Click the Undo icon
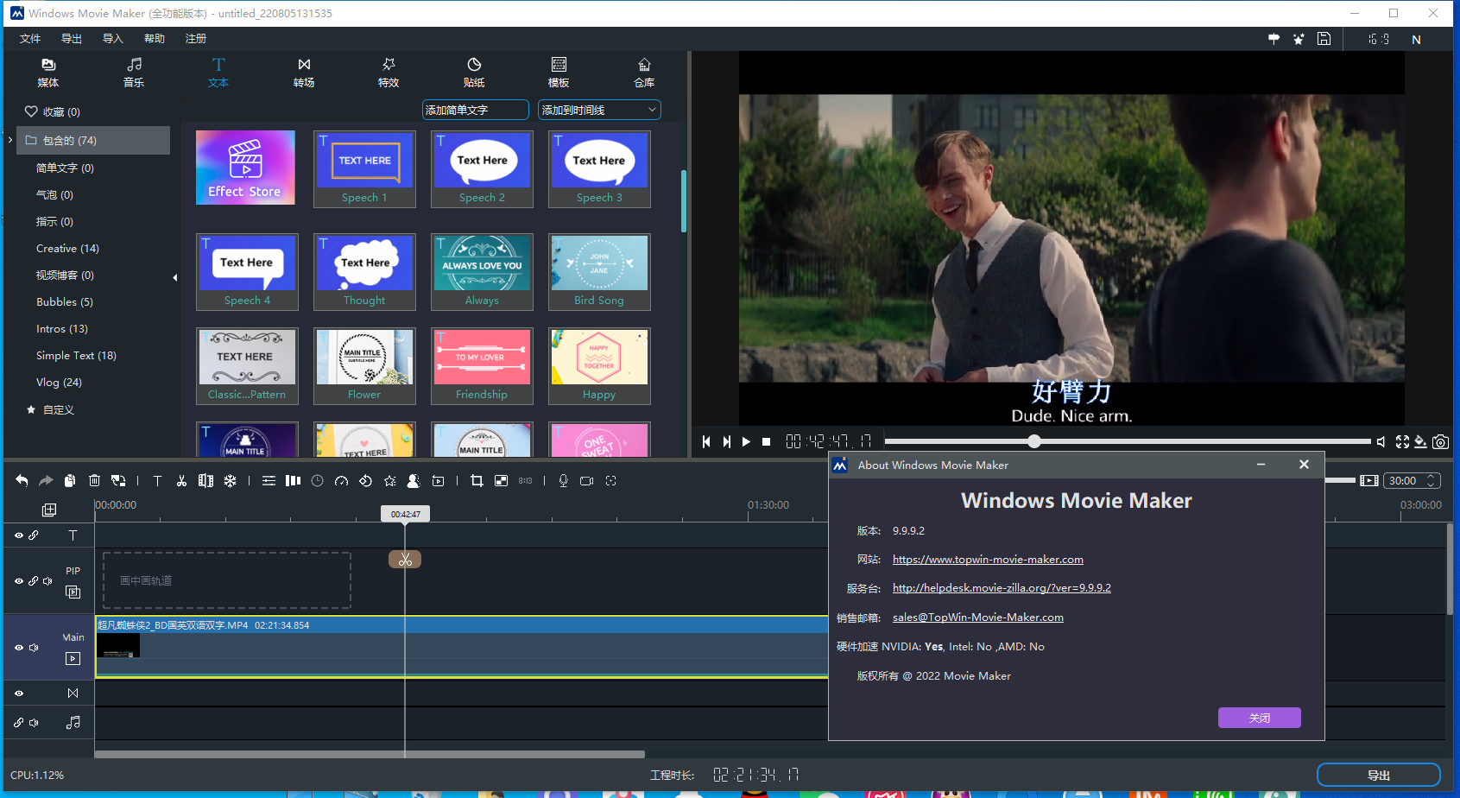Screen dimensions: 1460x798 click(22, 480)
